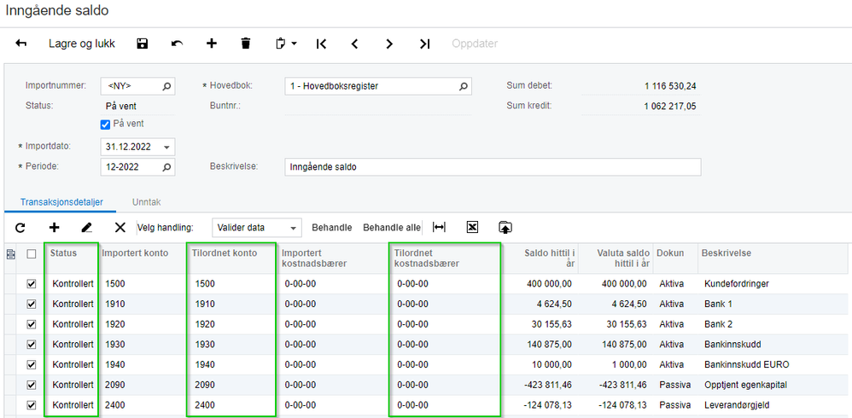852x418 pixels.
Task: Click the row notes icon in grid header
Action: point(10,253)
